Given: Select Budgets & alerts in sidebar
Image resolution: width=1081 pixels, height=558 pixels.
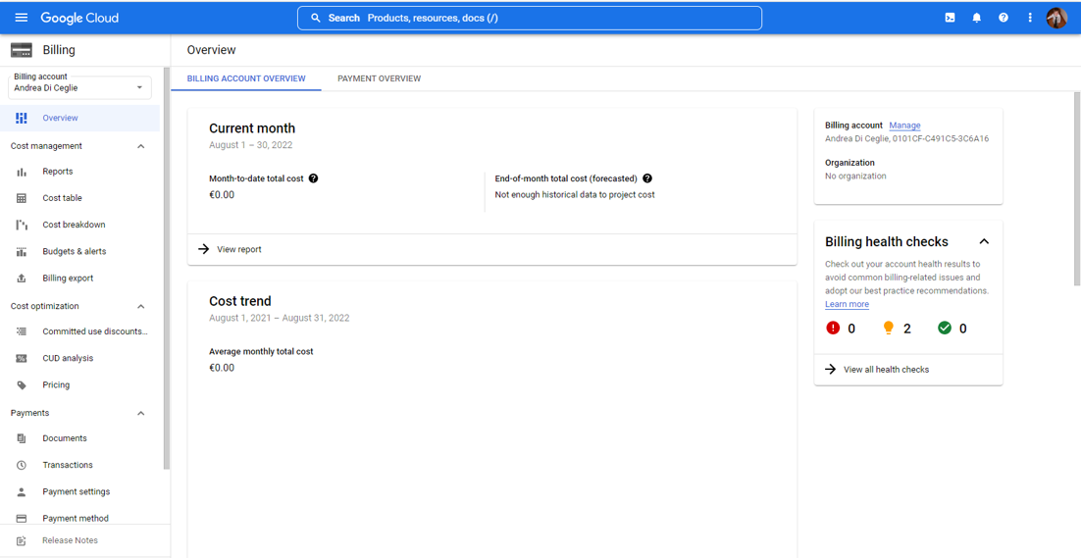Looking at the screenshot, I should [74, 252].
